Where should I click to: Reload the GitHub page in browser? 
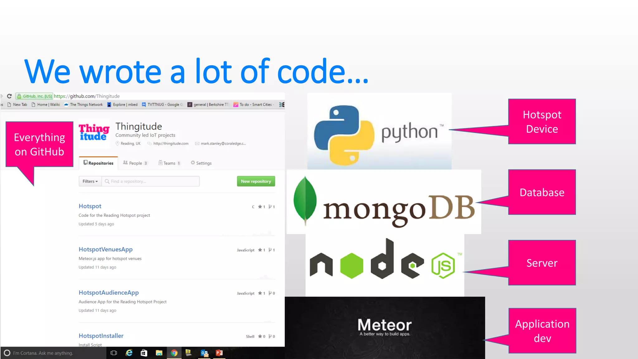pos(9,96)
